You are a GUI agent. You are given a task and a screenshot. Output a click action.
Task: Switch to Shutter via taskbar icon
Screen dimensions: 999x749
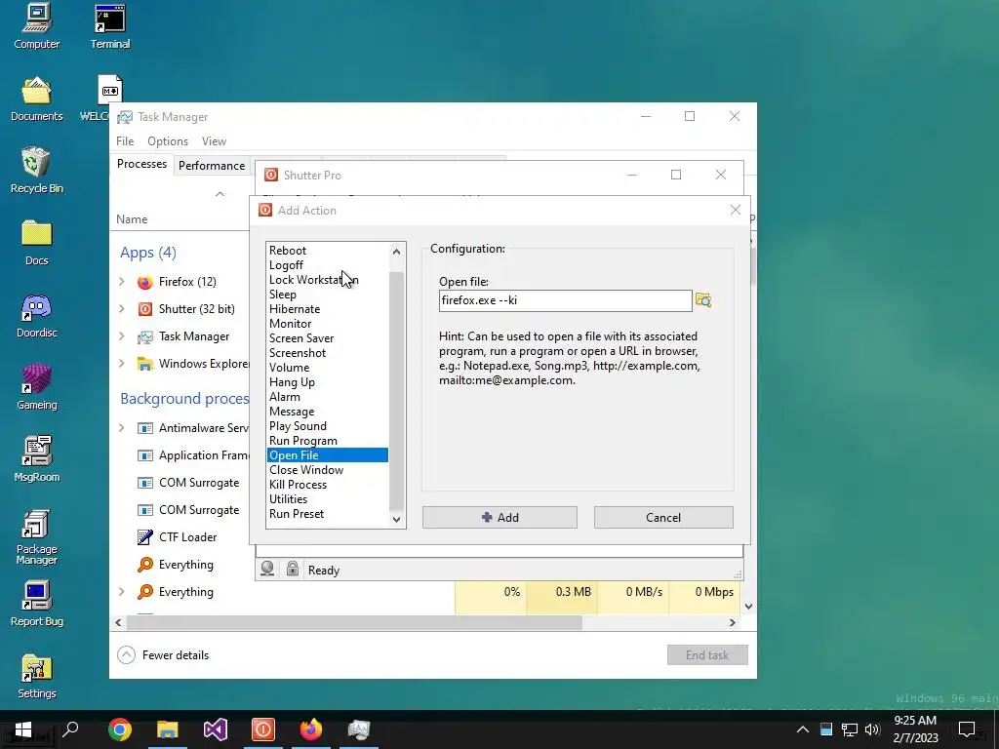[x=263, y=729]
